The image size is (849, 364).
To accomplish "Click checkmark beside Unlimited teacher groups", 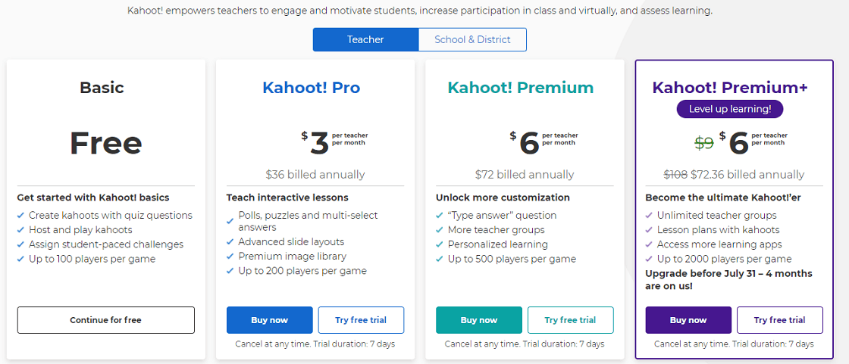I will (x=649, y=215).
